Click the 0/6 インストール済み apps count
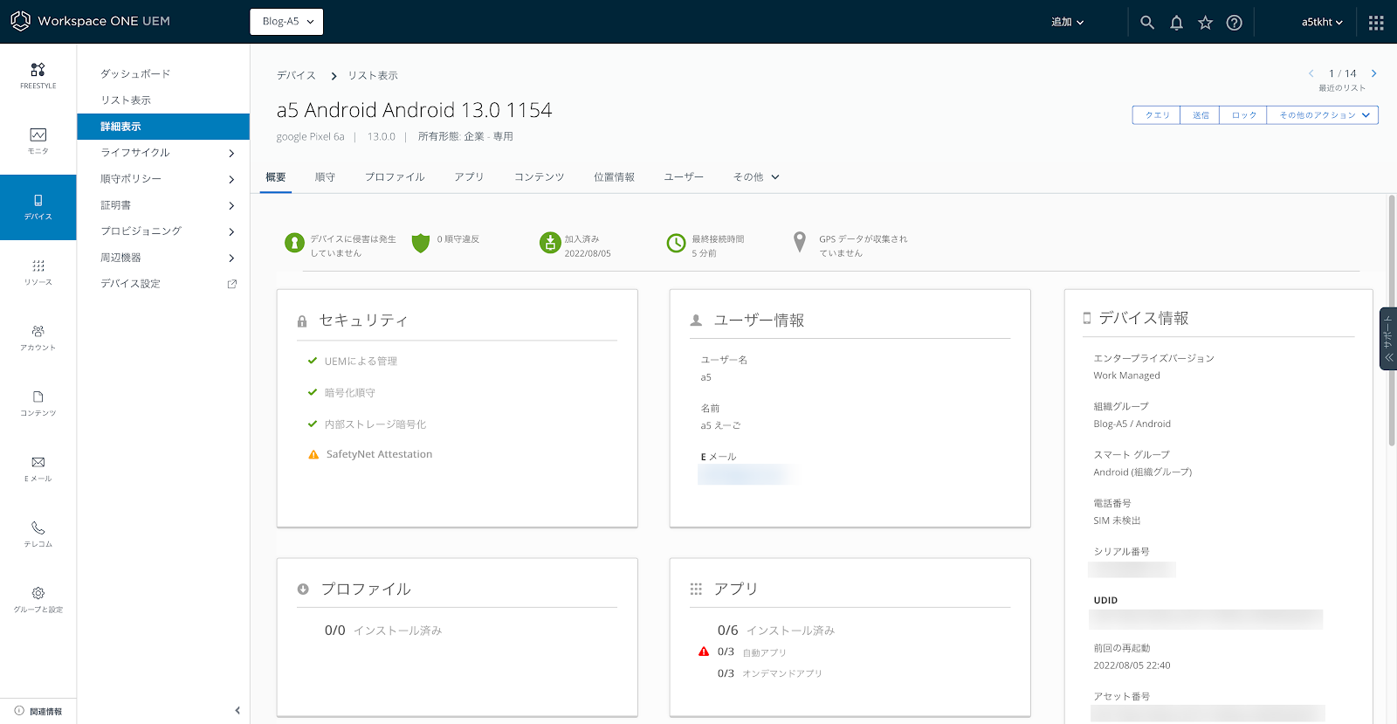 [775, 631]
